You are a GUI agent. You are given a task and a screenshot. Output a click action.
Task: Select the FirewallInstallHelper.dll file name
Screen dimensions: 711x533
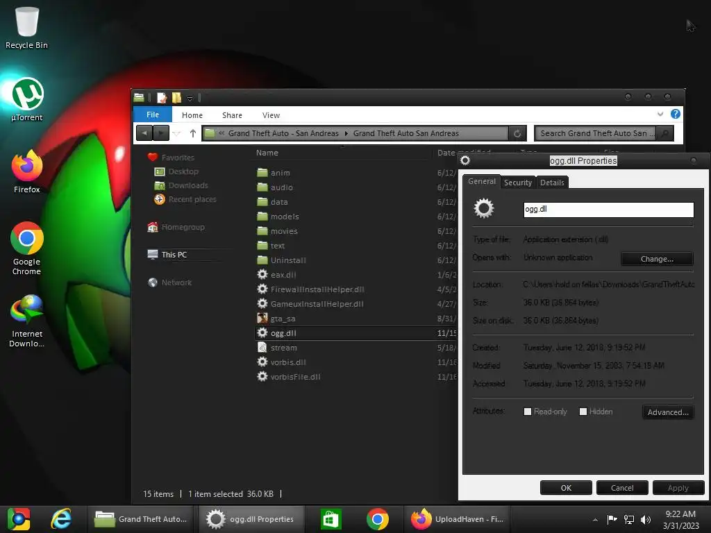(x=317, y=289)
